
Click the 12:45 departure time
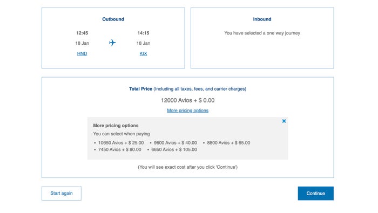[x=82, y=33]
